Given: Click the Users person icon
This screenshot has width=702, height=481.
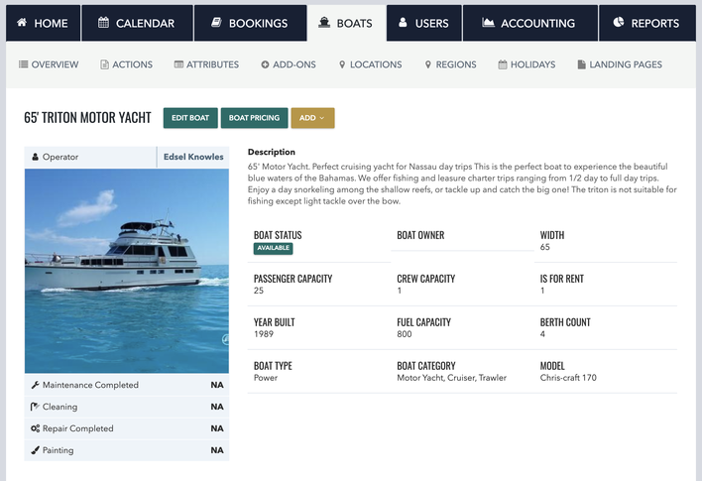Looking at the screenshot, I should coord(403,23).
